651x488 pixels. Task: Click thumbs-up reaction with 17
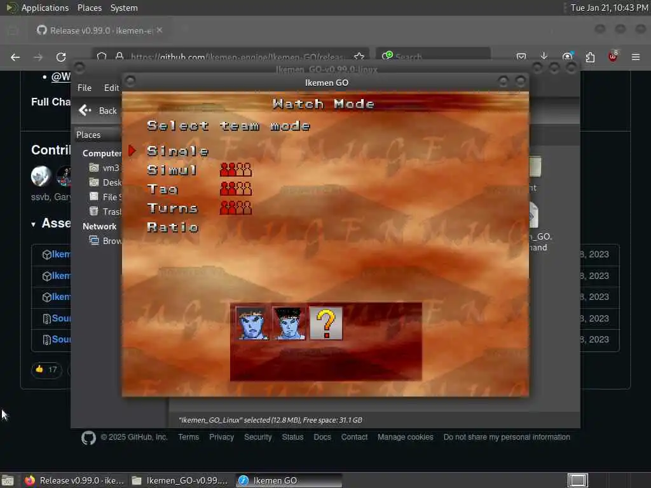[46, 369]
